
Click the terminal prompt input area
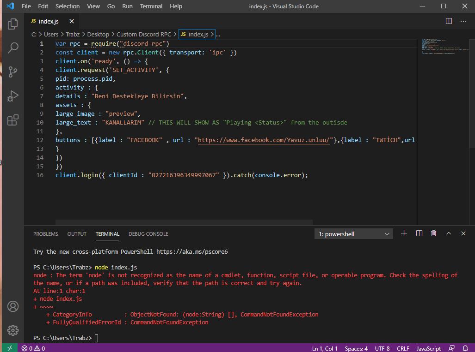click(x=96, y=338)
